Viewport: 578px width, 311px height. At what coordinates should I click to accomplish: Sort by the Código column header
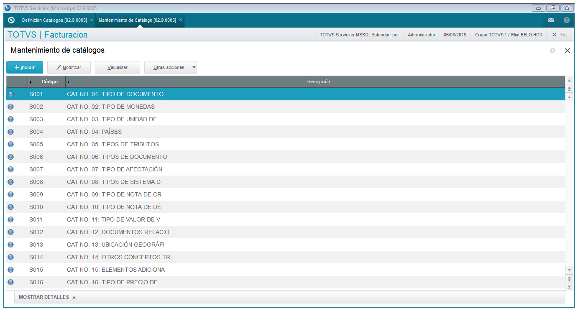(x=47, y=82)
